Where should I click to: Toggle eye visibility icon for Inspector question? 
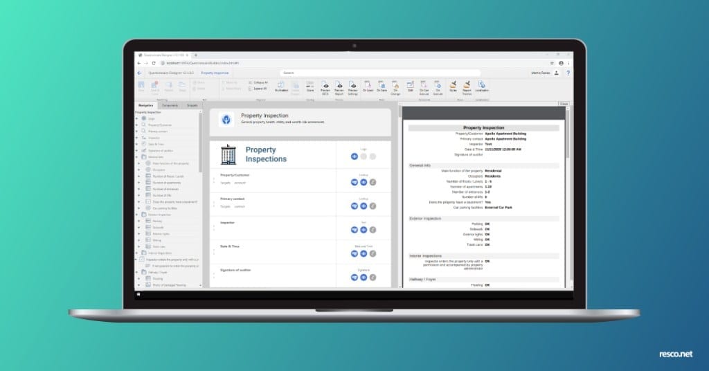tap(364, 230)
